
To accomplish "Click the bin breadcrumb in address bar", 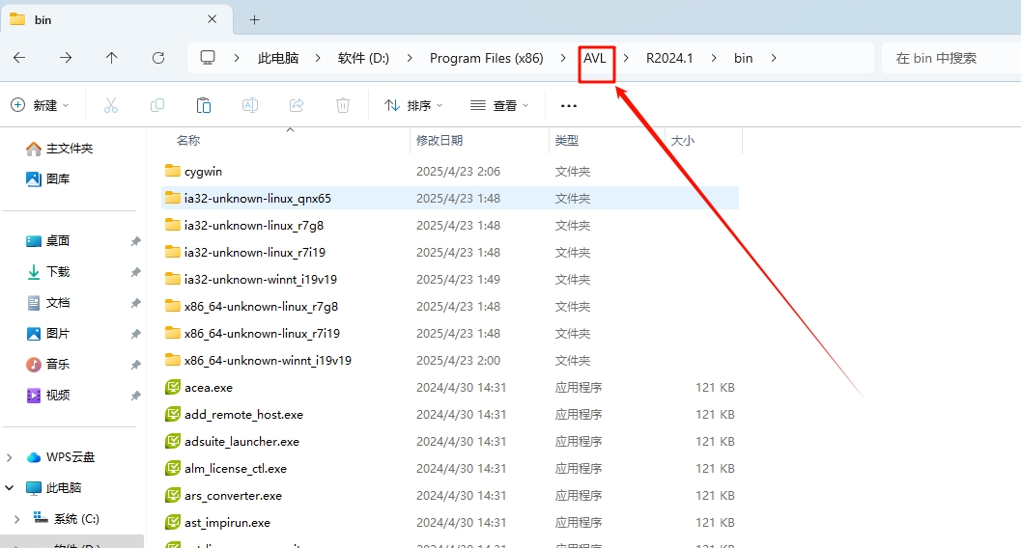I will pyautogui.click(x=744, y=58).
